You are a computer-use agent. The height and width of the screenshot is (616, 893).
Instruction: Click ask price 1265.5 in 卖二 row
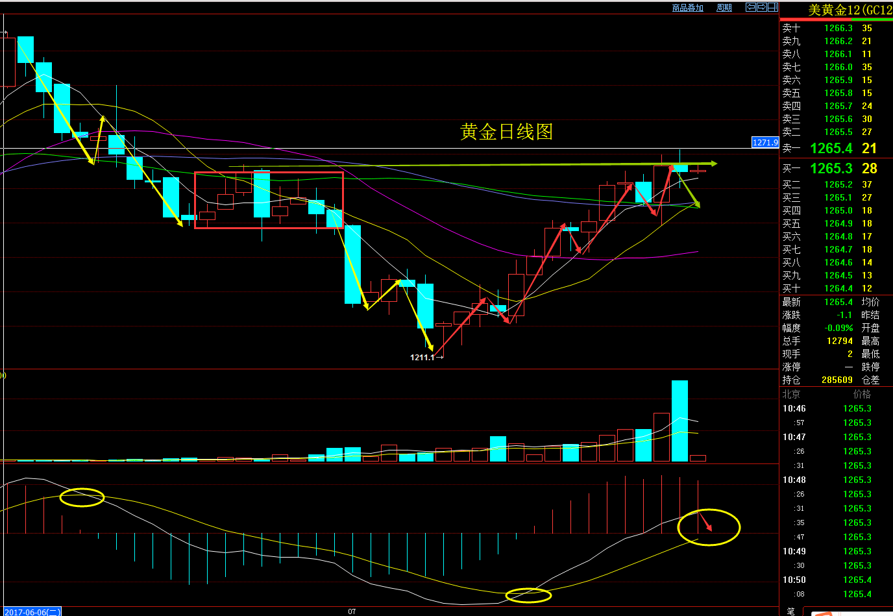click(838, 132)
